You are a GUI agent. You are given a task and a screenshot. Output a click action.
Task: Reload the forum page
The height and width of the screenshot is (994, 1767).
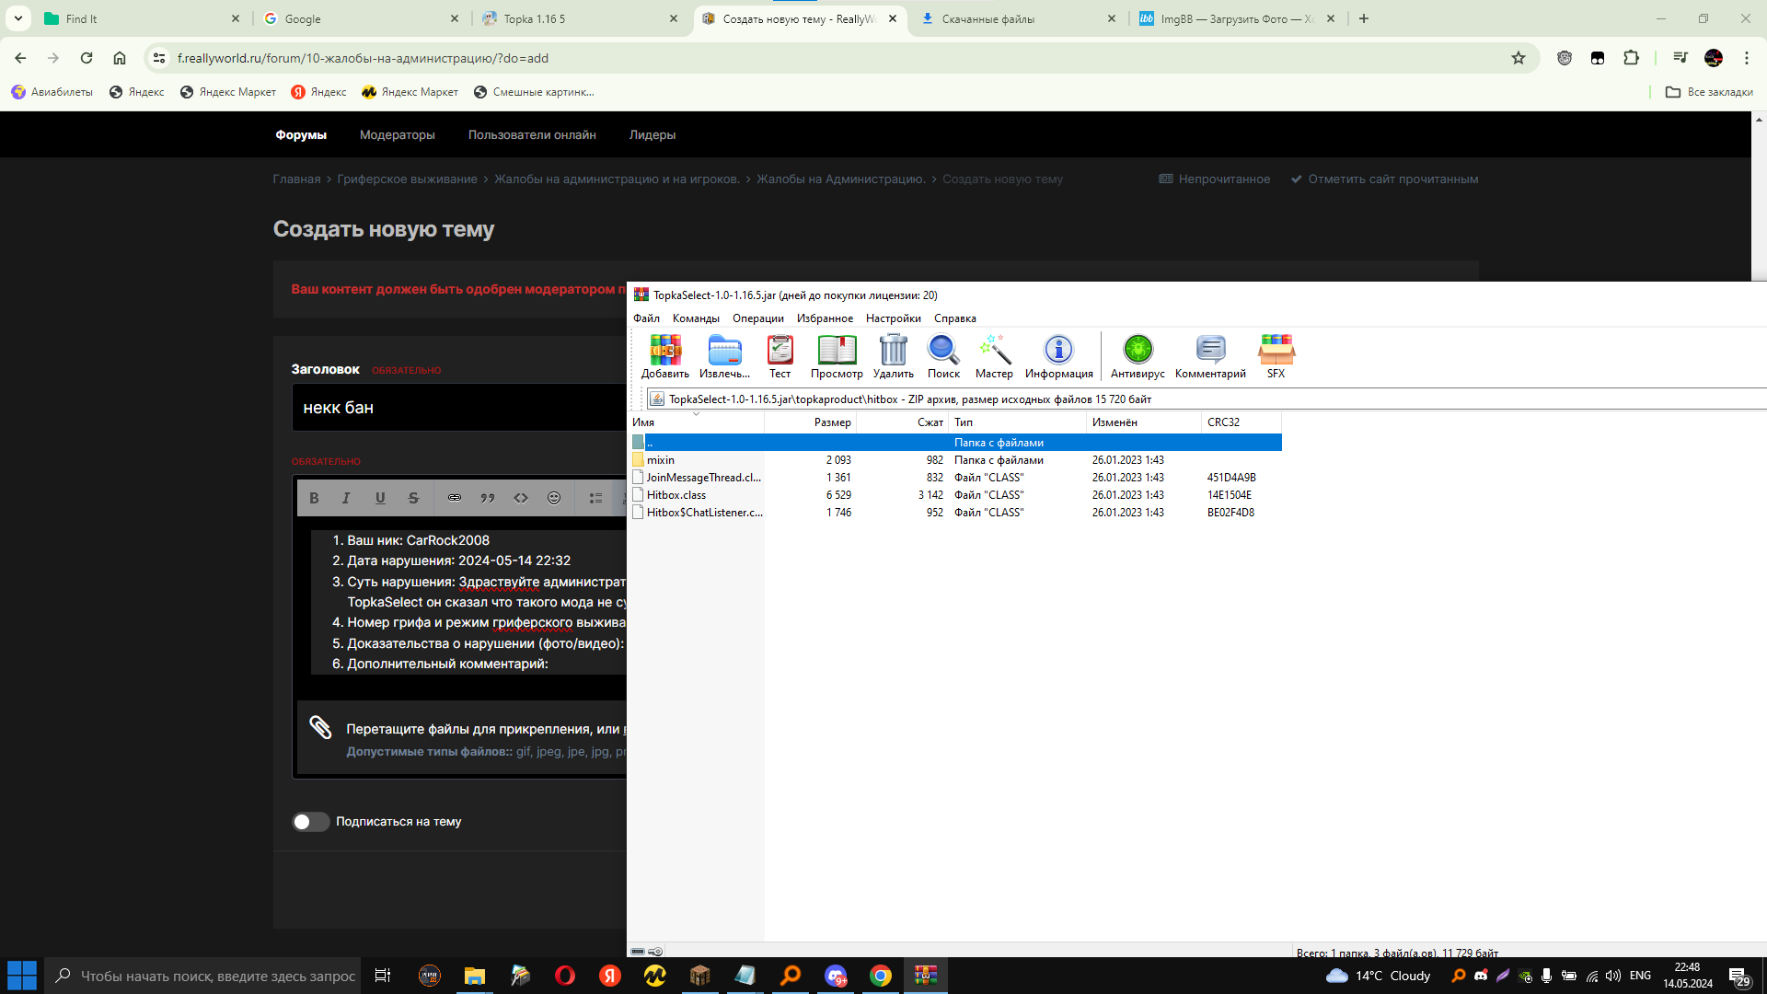point(87,58)
